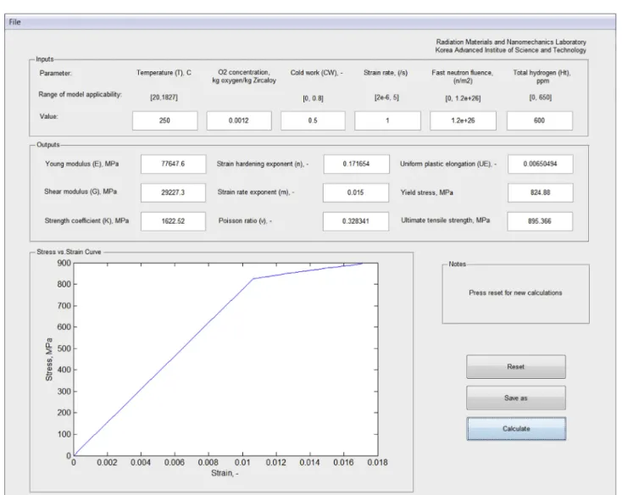Select the Ultimate tensile strength output 895.366
Viewport: 622px width, 495px height.
pyautogui.click(x=540, y=221)
